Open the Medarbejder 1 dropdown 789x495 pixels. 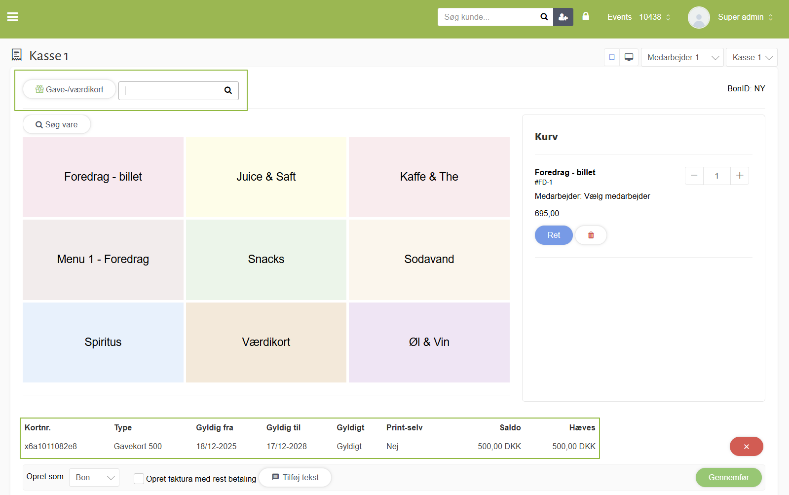click(681, 57)
